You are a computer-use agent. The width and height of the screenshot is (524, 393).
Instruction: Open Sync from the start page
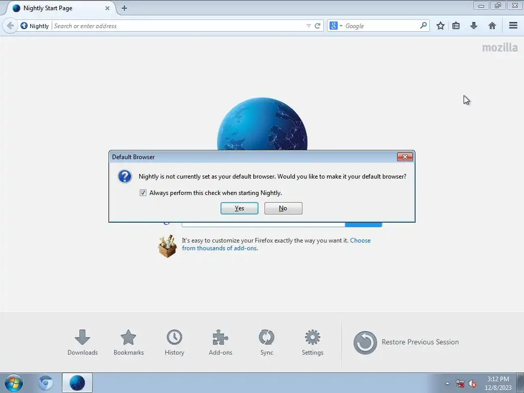click(x=266, y=342)
